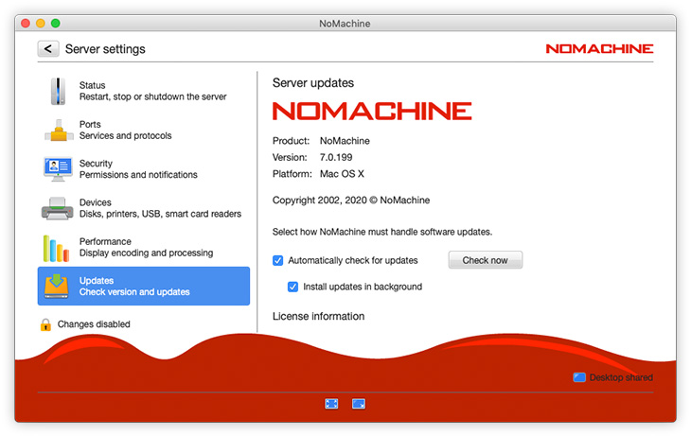Click the Desktop shared status icon
This screenshot has height=436, width=691.
(x=579, y=377)
